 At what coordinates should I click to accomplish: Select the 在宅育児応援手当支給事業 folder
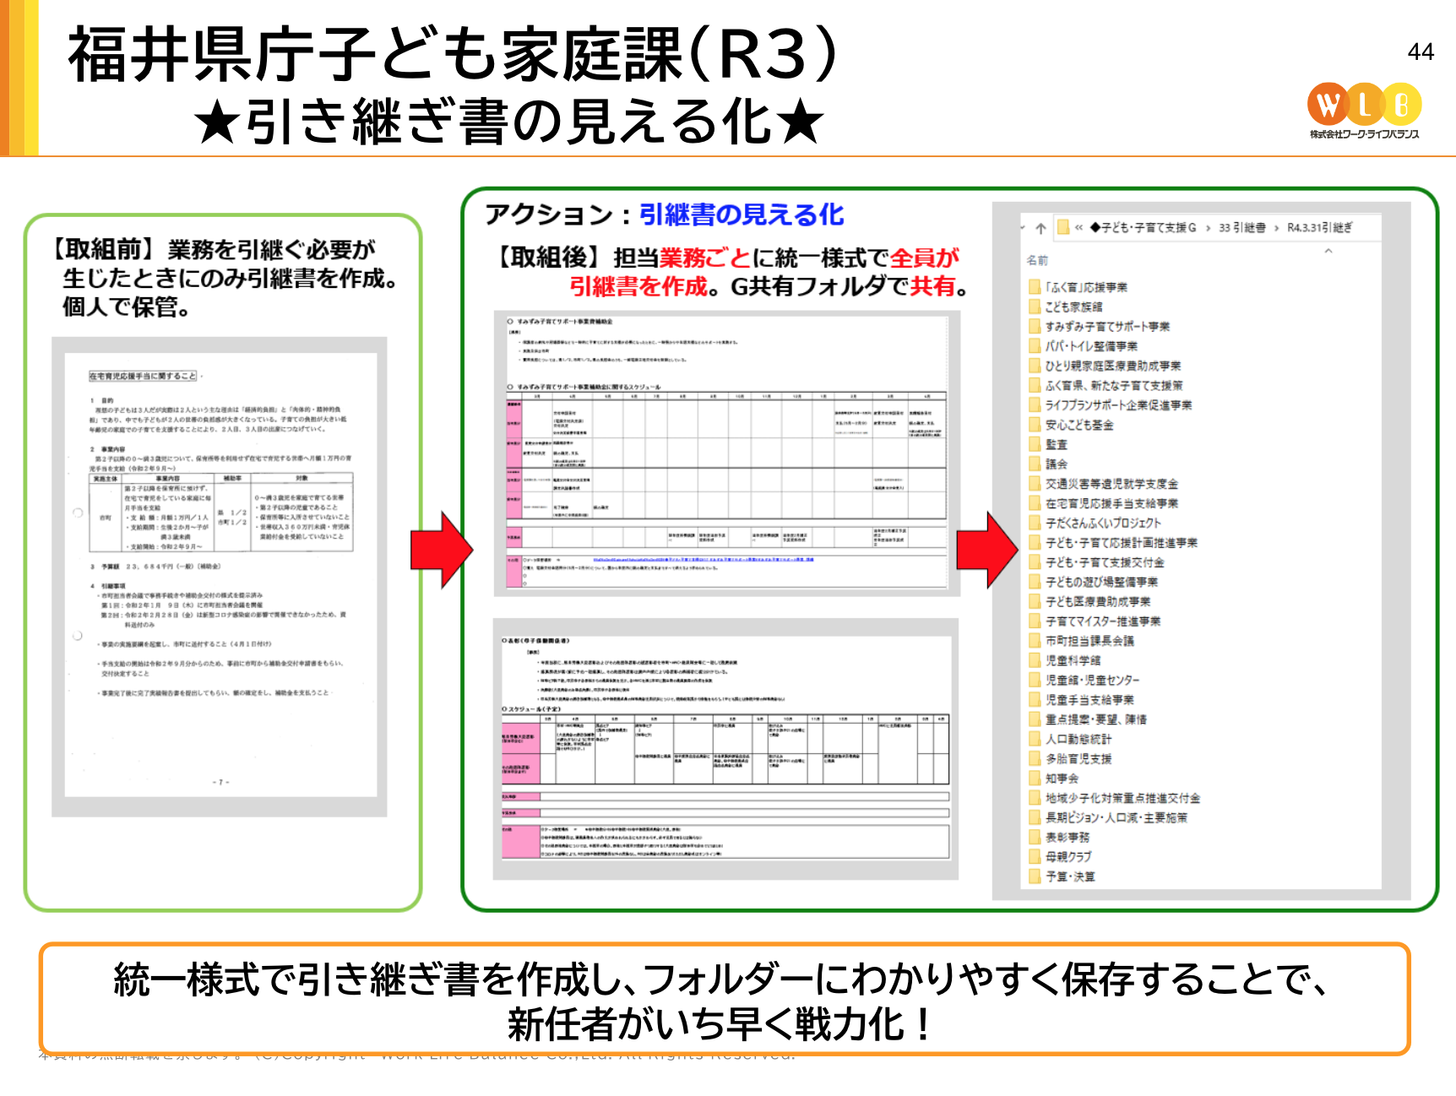(1111, 503)
